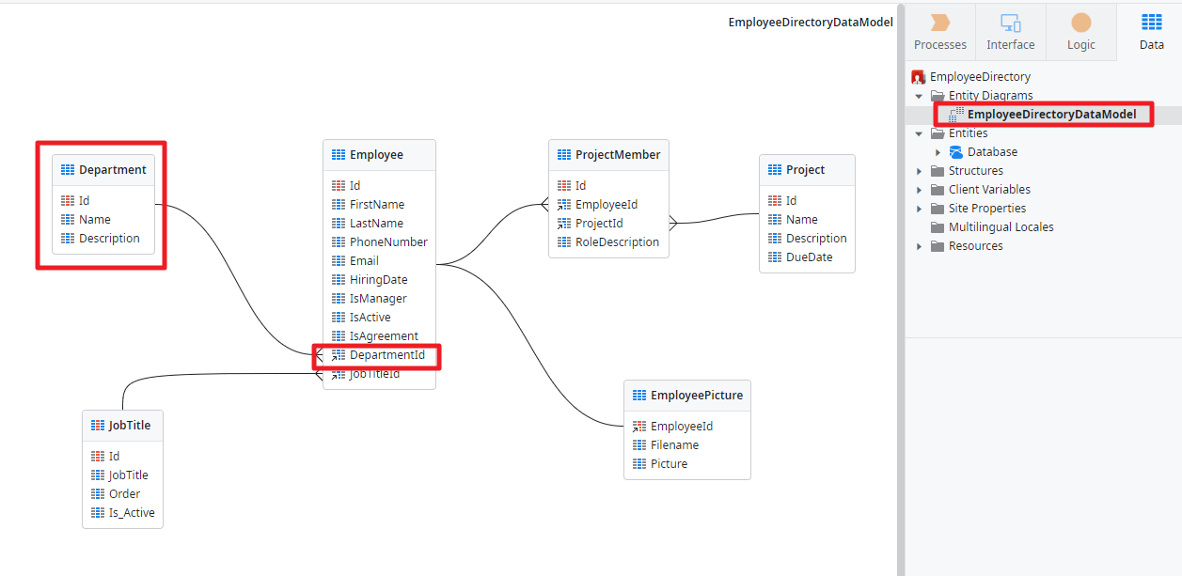Click the Database icon in tree
Image resolution: width=1182 pixels, height=576 pixels.
coord(956,152)
